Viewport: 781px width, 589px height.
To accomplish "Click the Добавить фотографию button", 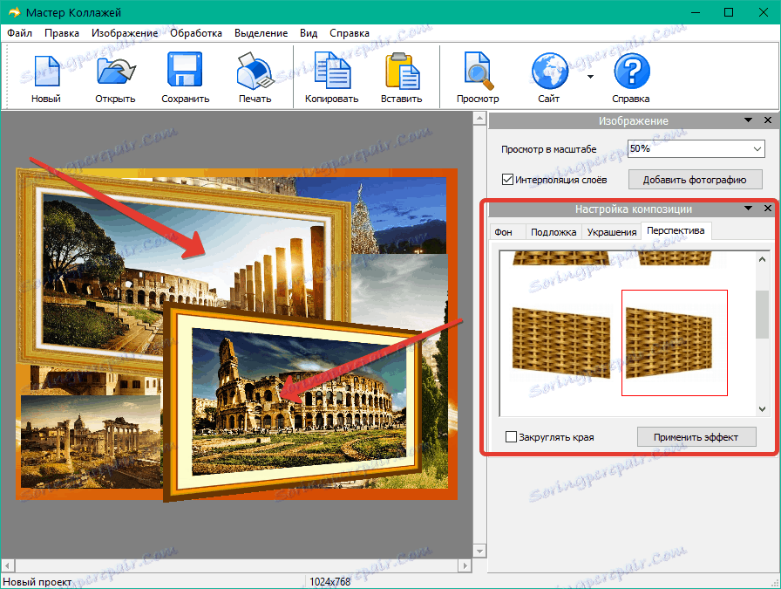I will pyautogui.click(x=695, y=180).
